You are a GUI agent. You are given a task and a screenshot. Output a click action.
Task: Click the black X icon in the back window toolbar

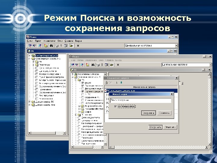(78, 46)
